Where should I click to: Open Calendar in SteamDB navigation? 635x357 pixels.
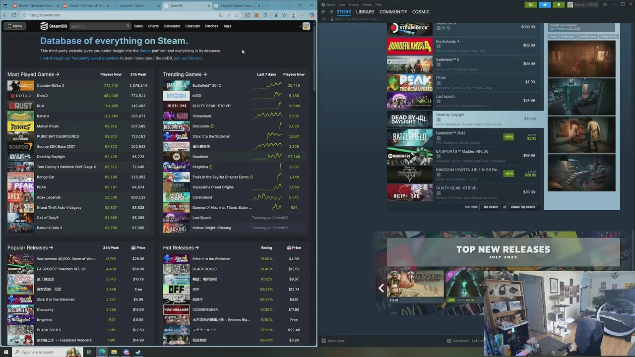[x=192, y=26]
